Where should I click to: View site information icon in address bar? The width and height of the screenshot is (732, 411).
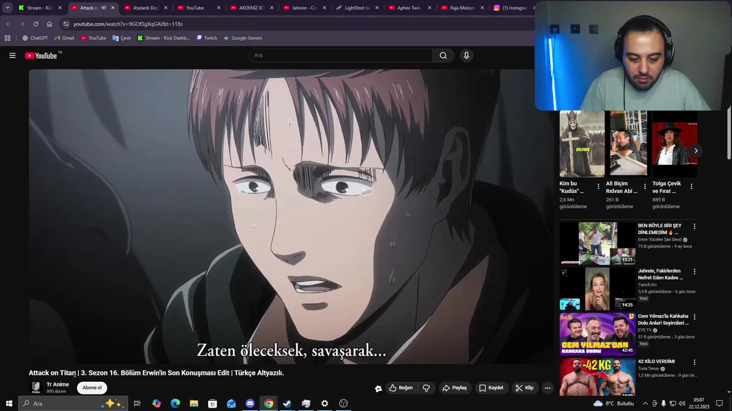coord(66,24)
